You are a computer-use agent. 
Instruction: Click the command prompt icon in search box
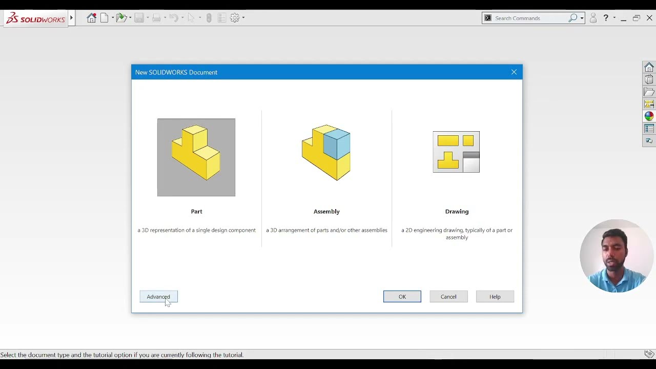click(488, 18)
